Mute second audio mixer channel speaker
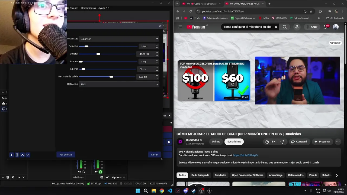This screenshot has height=195, width=347. (96, 172)
